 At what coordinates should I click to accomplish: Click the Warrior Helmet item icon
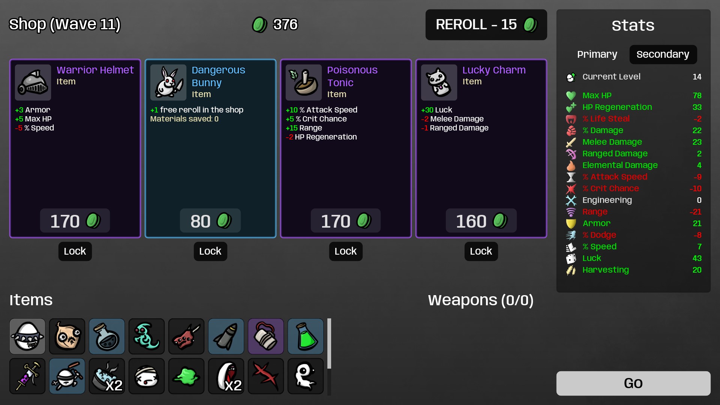tap(33, 82)
